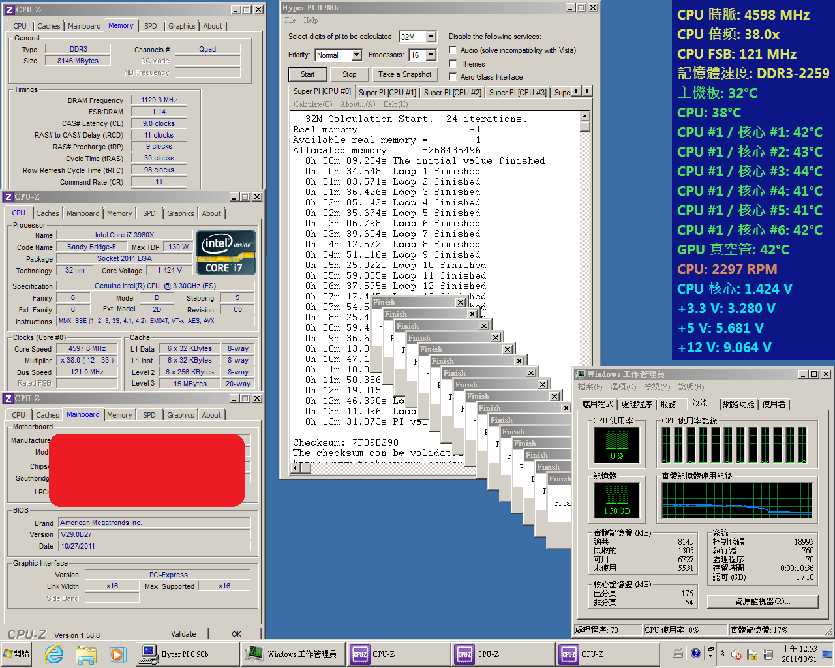835x668 pixels.
Task: Open Task Manager 說明(H) menu
Action: (x=691, y=387)
